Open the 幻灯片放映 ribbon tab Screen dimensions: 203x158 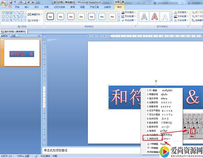[x=59, y=7]
